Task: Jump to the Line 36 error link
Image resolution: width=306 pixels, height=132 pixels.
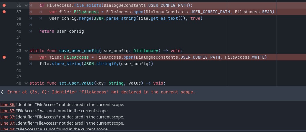Action: click(x=8, y=105)
